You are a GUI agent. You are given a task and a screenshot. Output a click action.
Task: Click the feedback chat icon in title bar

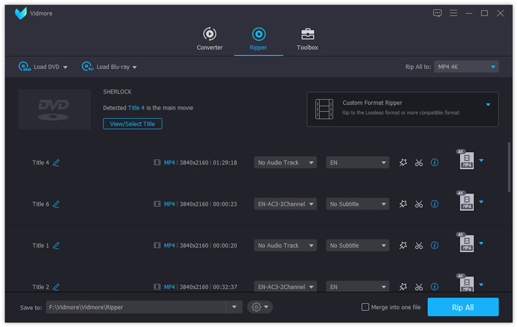[438, 13]
